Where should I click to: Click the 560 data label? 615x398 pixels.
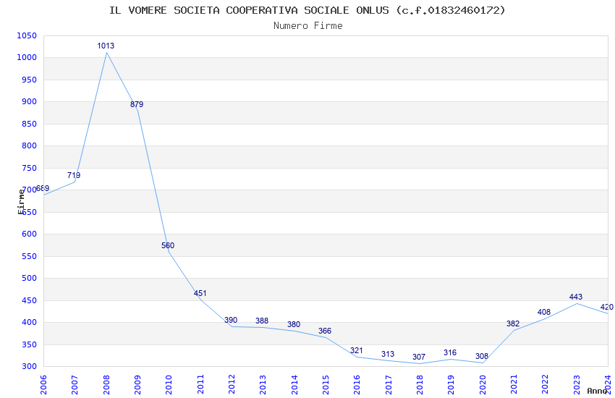point(168,245)
